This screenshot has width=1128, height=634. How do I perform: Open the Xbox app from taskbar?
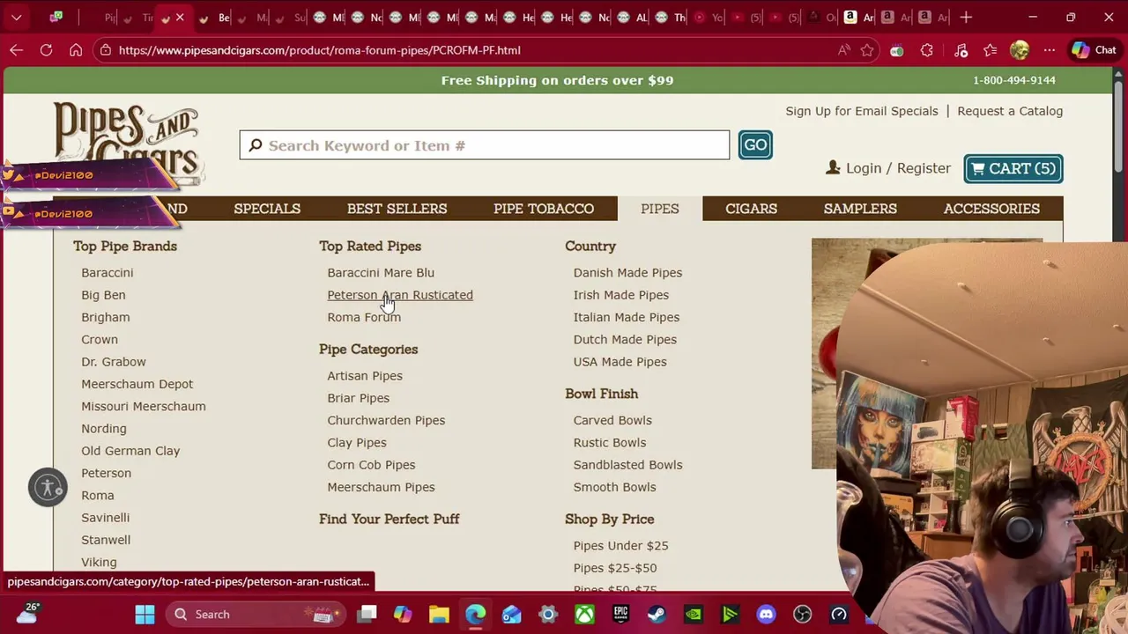pos(584,614)
